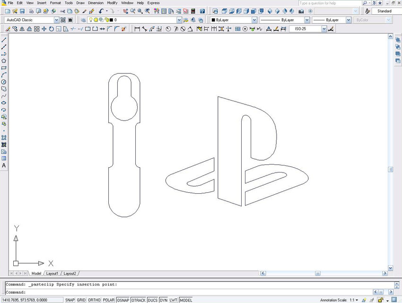Select the Hatch tool in Draw toolbar

tap(4, 138)
